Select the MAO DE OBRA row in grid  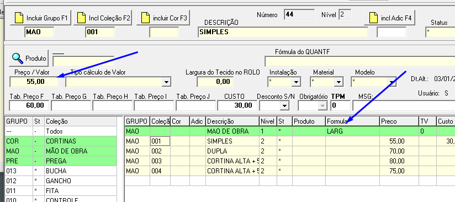[289, 131]
